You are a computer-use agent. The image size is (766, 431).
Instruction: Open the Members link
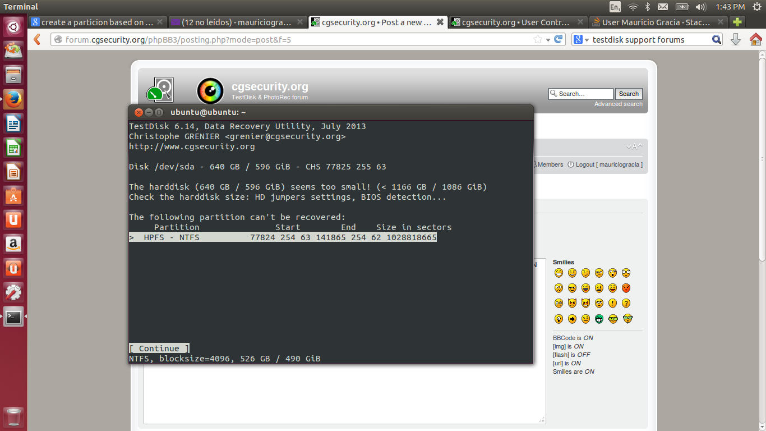[550, 164]
